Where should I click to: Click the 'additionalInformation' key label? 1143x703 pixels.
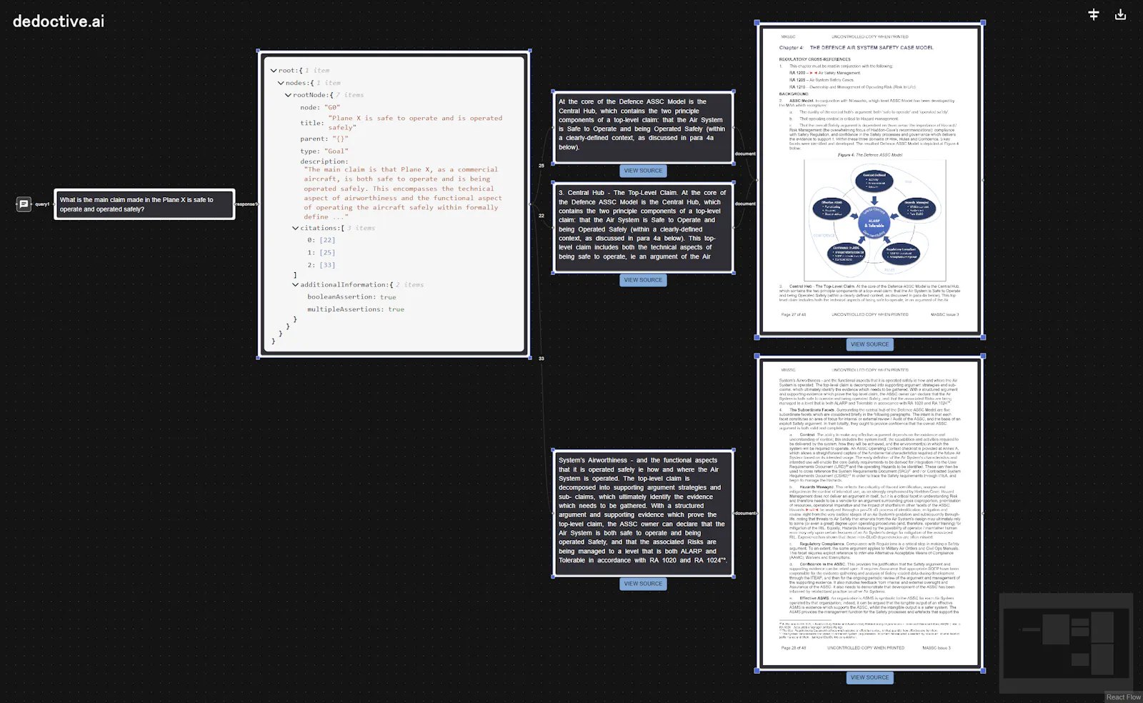click(344, 284)
